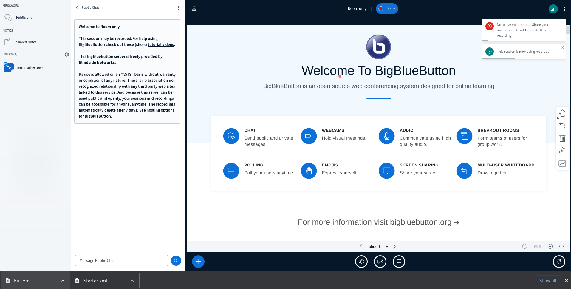Go to previous slide
This screenshot has width=571, height=289.
[x=361, y=246]
